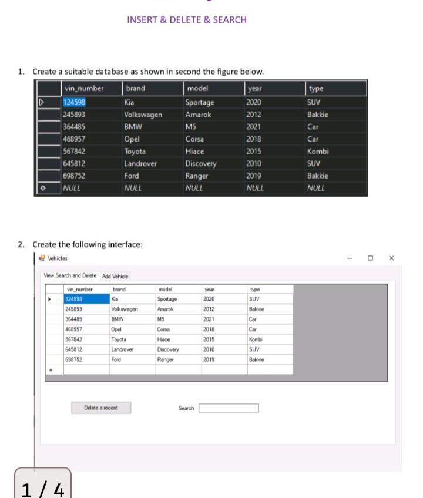The height and width of the screenshot is (498, 423).
Task: Click the vin_number header in dark database table
Action: [x=92, y=88]
